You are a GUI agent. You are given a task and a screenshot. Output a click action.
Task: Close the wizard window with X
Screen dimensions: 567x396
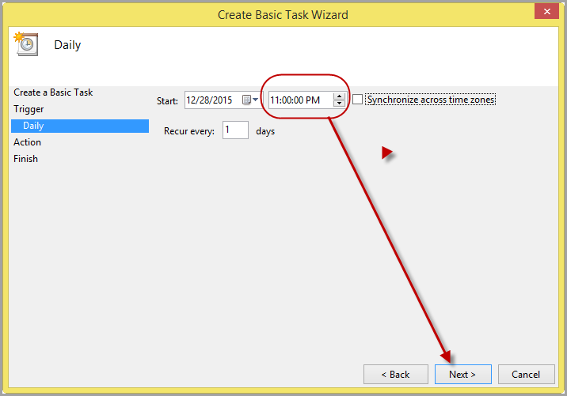click(x=546, y=12)
